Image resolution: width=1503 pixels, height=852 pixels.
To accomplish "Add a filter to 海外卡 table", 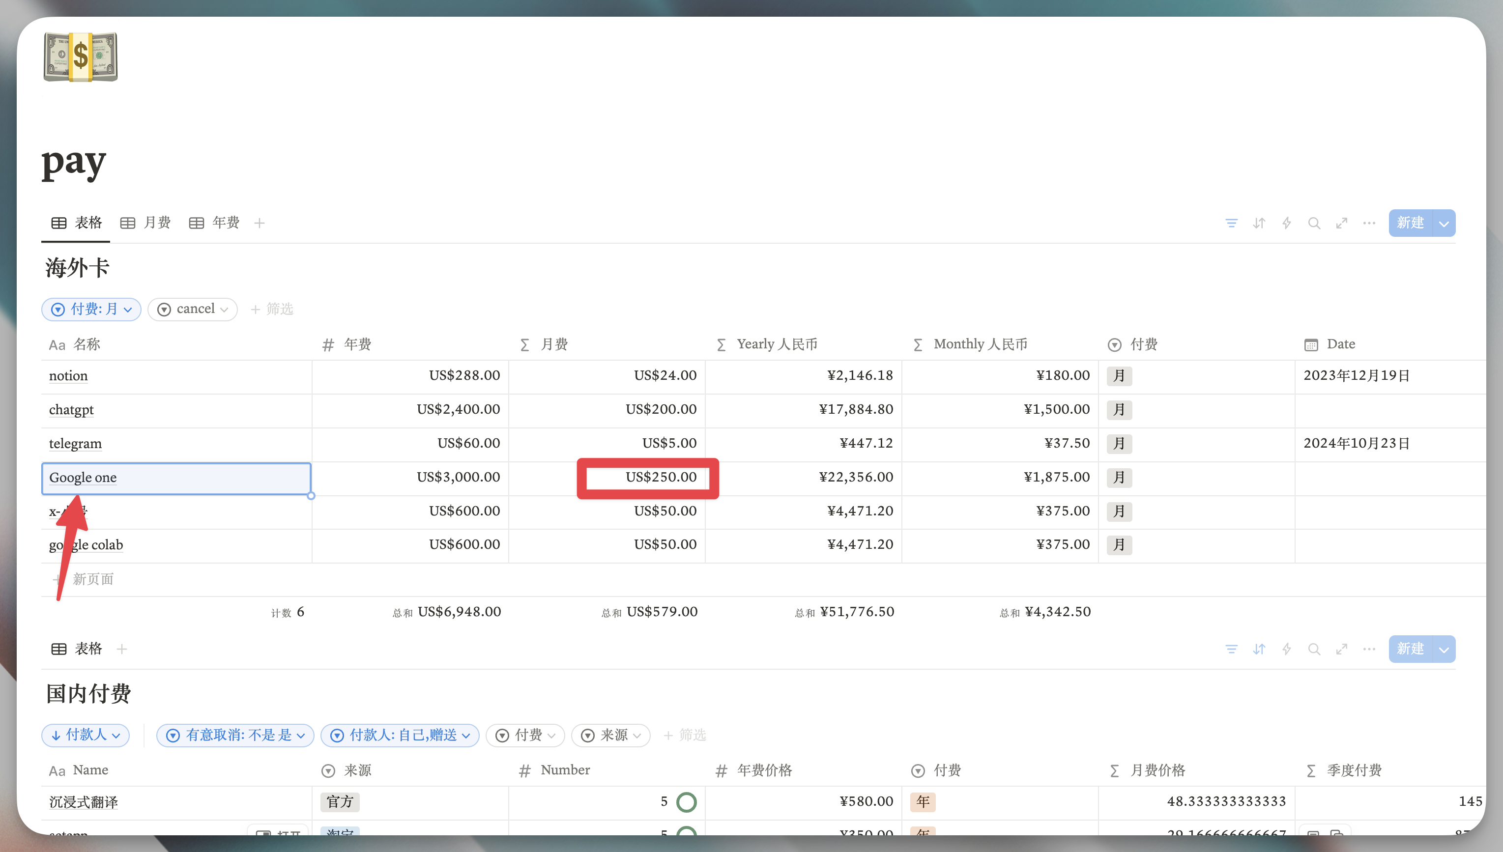I will pyautogui.click(x=272, y=309).
